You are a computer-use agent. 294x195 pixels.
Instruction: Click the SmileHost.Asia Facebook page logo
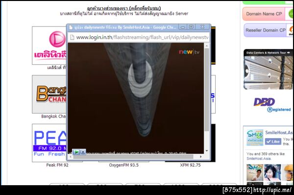(255, 138)
